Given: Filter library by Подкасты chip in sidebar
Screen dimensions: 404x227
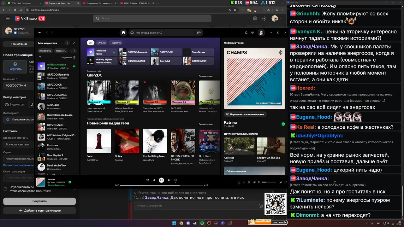Looking at the screenshot, I should [x=61, y=50].
